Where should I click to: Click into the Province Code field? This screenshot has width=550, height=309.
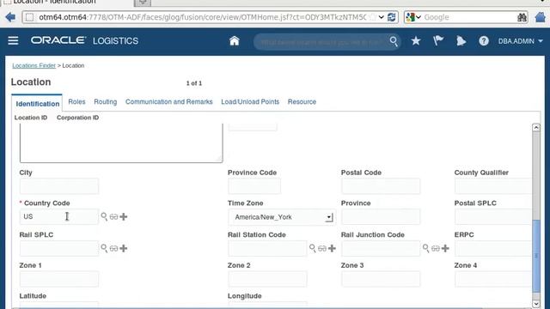[254, 186]
